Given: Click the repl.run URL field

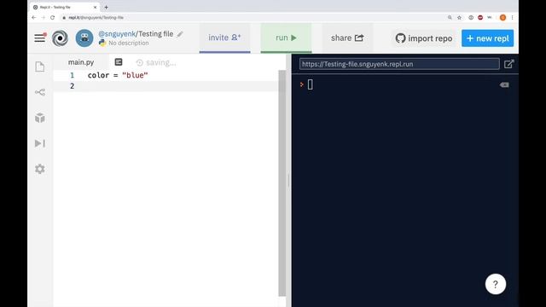Looking at the screenshot, I should pos(399,64).
